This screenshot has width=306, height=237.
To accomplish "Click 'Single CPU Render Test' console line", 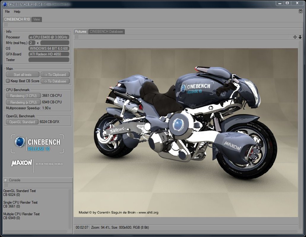I will point(20,202).
